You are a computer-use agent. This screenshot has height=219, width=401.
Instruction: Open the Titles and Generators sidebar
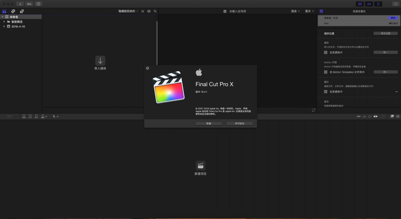click(22, 11)
